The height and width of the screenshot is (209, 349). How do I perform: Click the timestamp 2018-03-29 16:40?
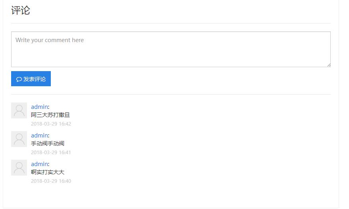tap(51, 181)
